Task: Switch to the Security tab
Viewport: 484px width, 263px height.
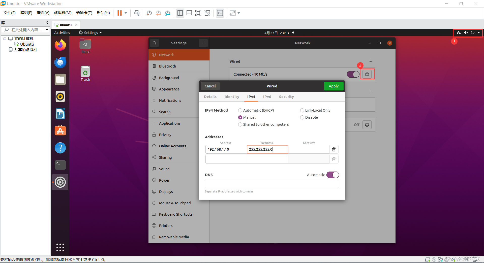Action: coord(286,97)
